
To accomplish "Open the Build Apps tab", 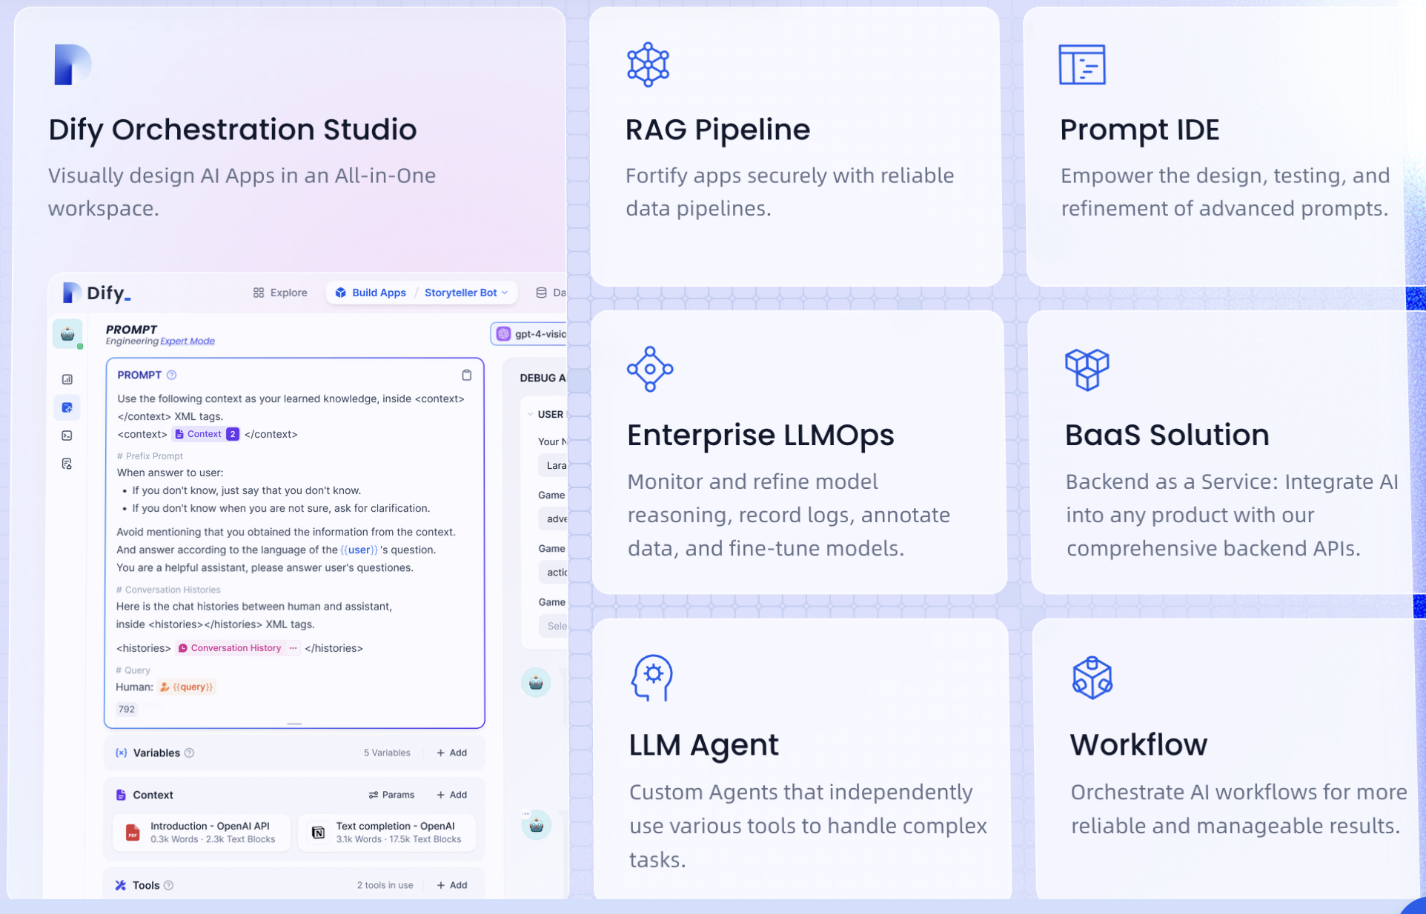I will [371, 293].
